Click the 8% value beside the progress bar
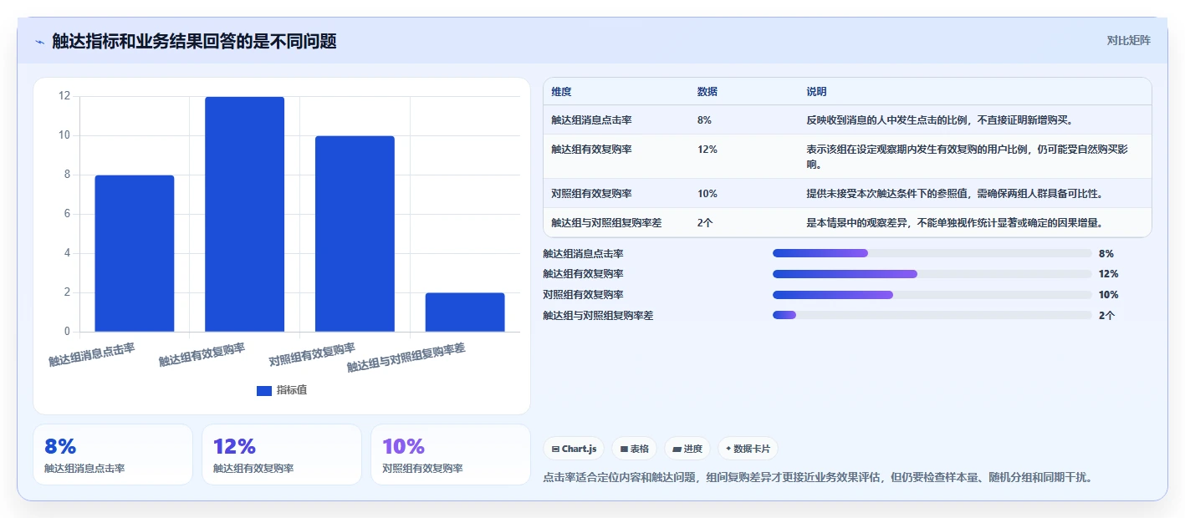 coord(1106,253)
